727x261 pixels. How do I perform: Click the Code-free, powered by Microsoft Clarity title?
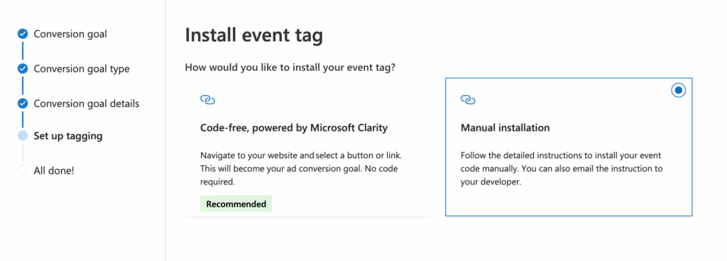point(293,128)
